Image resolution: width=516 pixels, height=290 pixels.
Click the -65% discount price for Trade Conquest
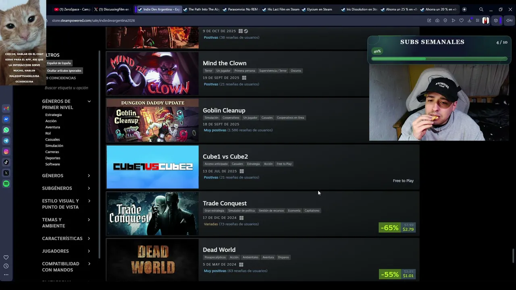[397, 228]
